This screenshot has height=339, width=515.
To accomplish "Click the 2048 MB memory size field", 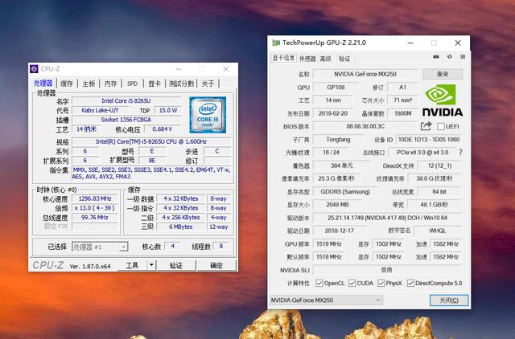I will tap(337, 205).
